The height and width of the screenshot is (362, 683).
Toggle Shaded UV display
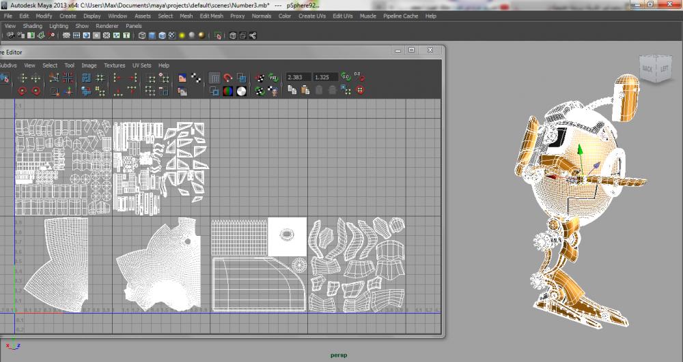tap(241, 78)
